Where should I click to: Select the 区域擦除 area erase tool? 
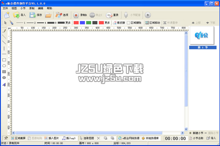[134, 23]
